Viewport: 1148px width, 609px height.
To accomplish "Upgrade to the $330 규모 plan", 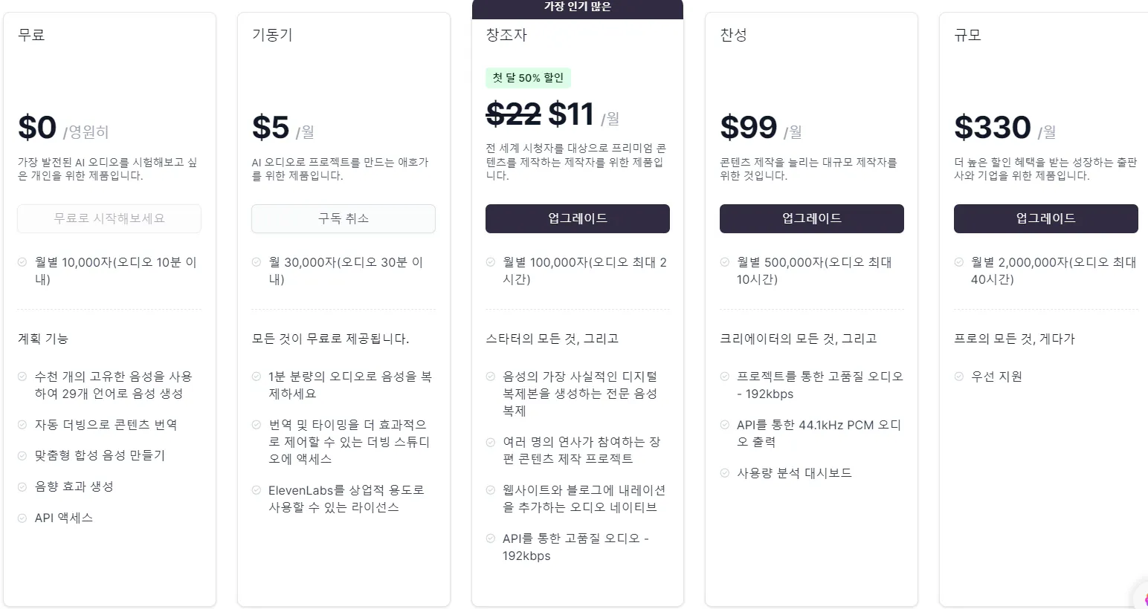I will (1045, 218).
